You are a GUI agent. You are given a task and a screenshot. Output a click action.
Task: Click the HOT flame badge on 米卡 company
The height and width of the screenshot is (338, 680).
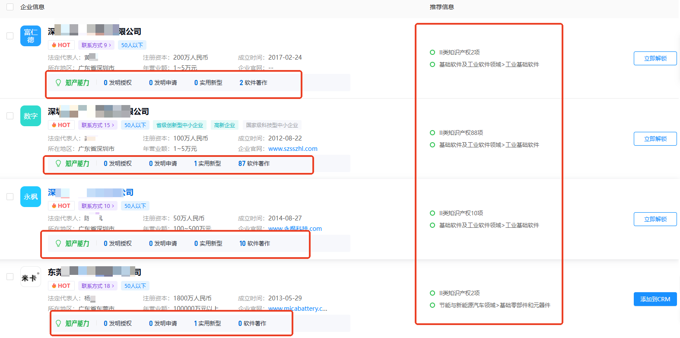coord(61,286)
